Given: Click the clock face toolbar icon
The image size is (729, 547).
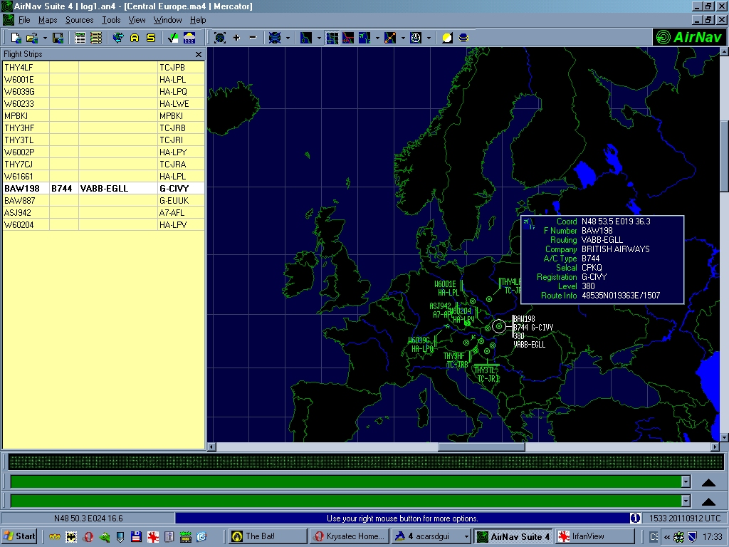Looking at the screenshot, I should (x=416, y=38).
